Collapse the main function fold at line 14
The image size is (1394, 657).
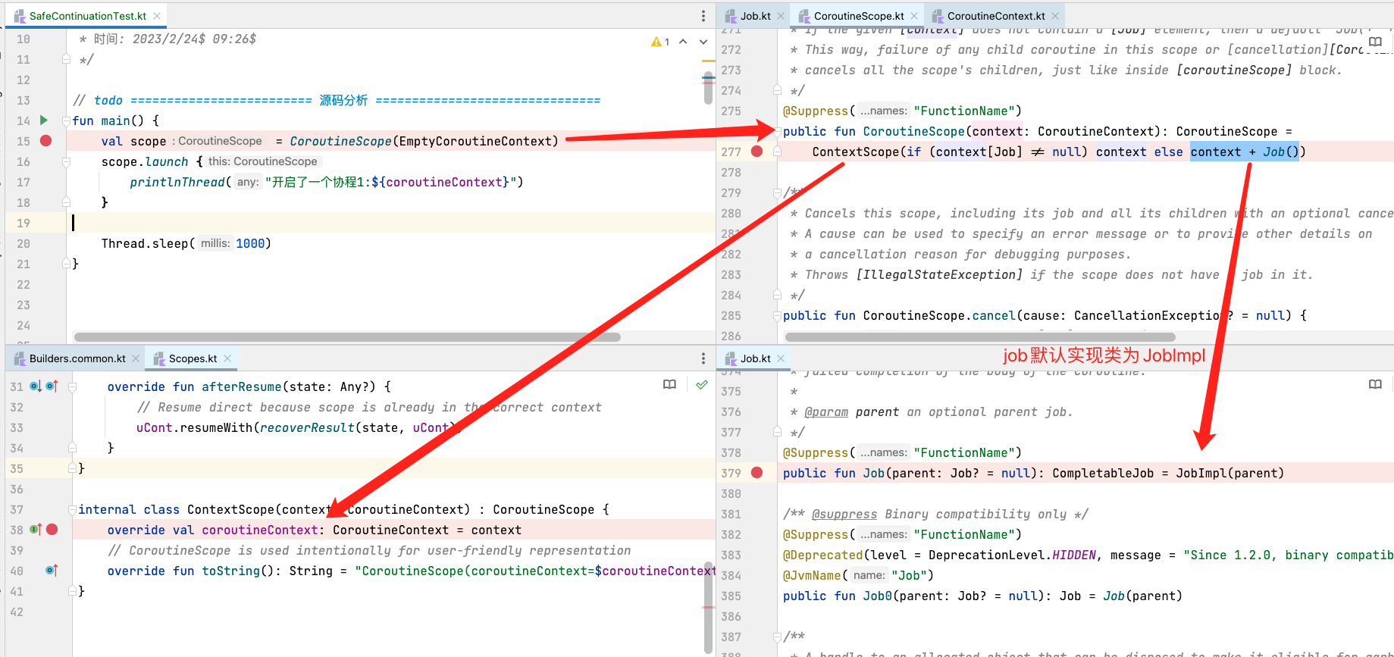tap(67, 120)
